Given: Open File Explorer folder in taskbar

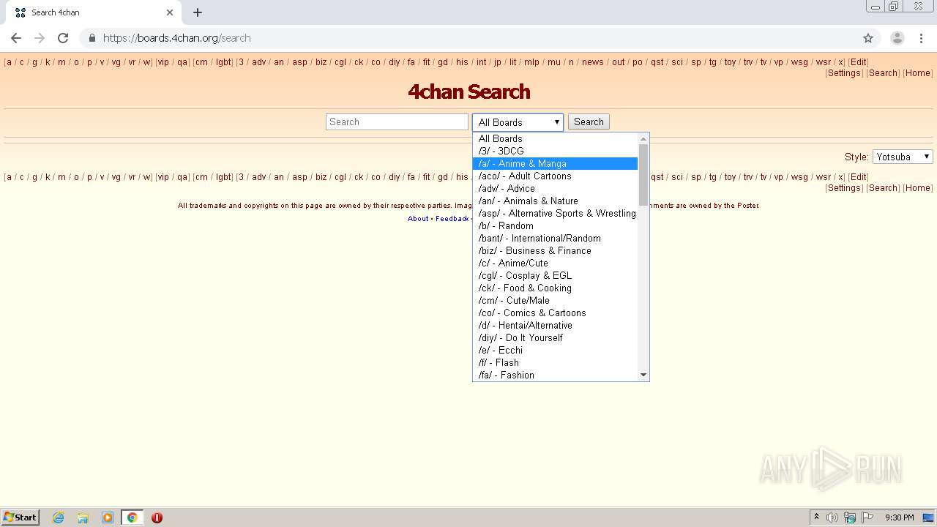Looking at the screenshot, I should click(x=83, y=517).
